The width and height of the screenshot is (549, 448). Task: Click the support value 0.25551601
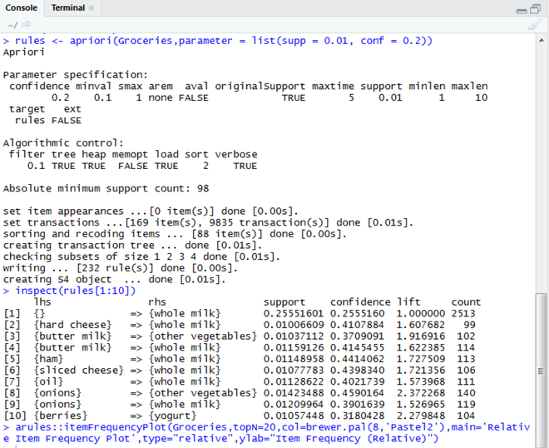pyautogui.click(x=294, y=313)
